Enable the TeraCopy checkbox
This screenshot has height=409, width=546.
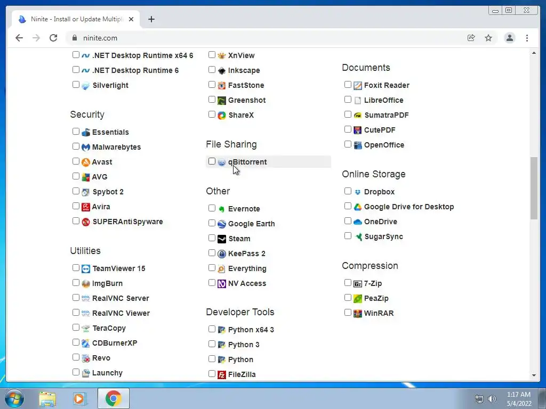[x=76, y=328]
